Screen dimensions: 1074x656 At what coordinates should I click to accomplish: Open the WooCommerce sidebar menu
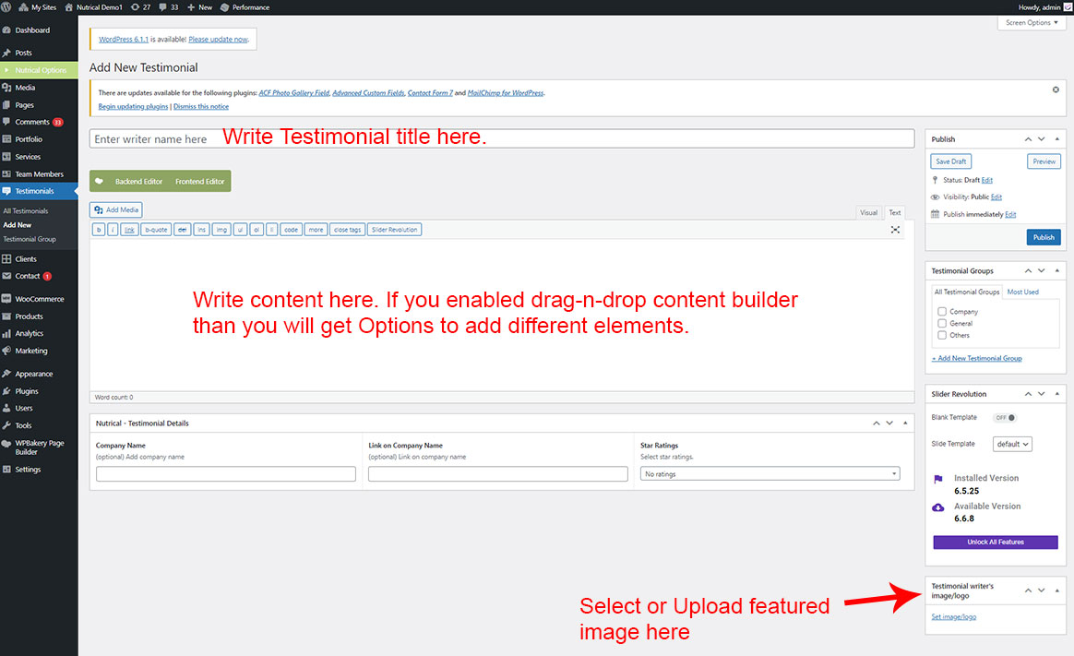click(39, 299)
